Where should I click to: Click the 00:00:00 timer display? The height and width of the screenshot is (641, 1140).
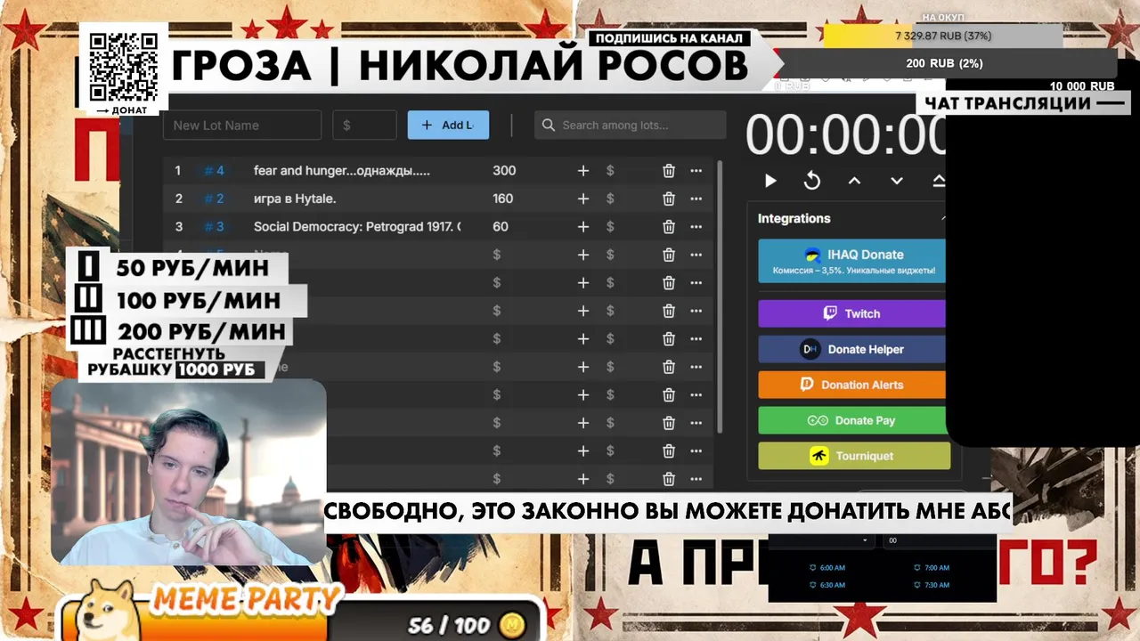click(x=845, y=136)
